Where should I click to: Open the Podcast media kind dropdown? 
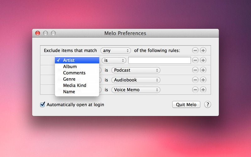point(136,70)
